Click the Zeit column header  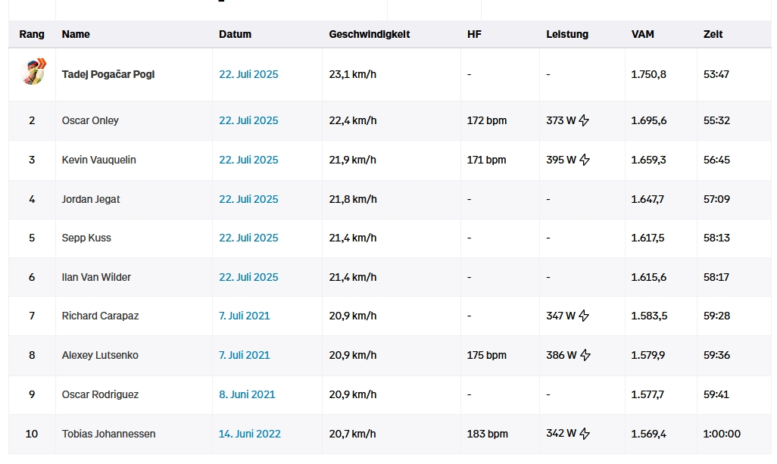click(713, 34)
